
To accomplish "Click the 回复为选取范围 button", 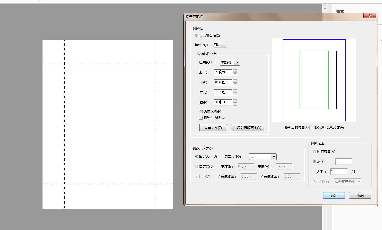I will point(247,128).
